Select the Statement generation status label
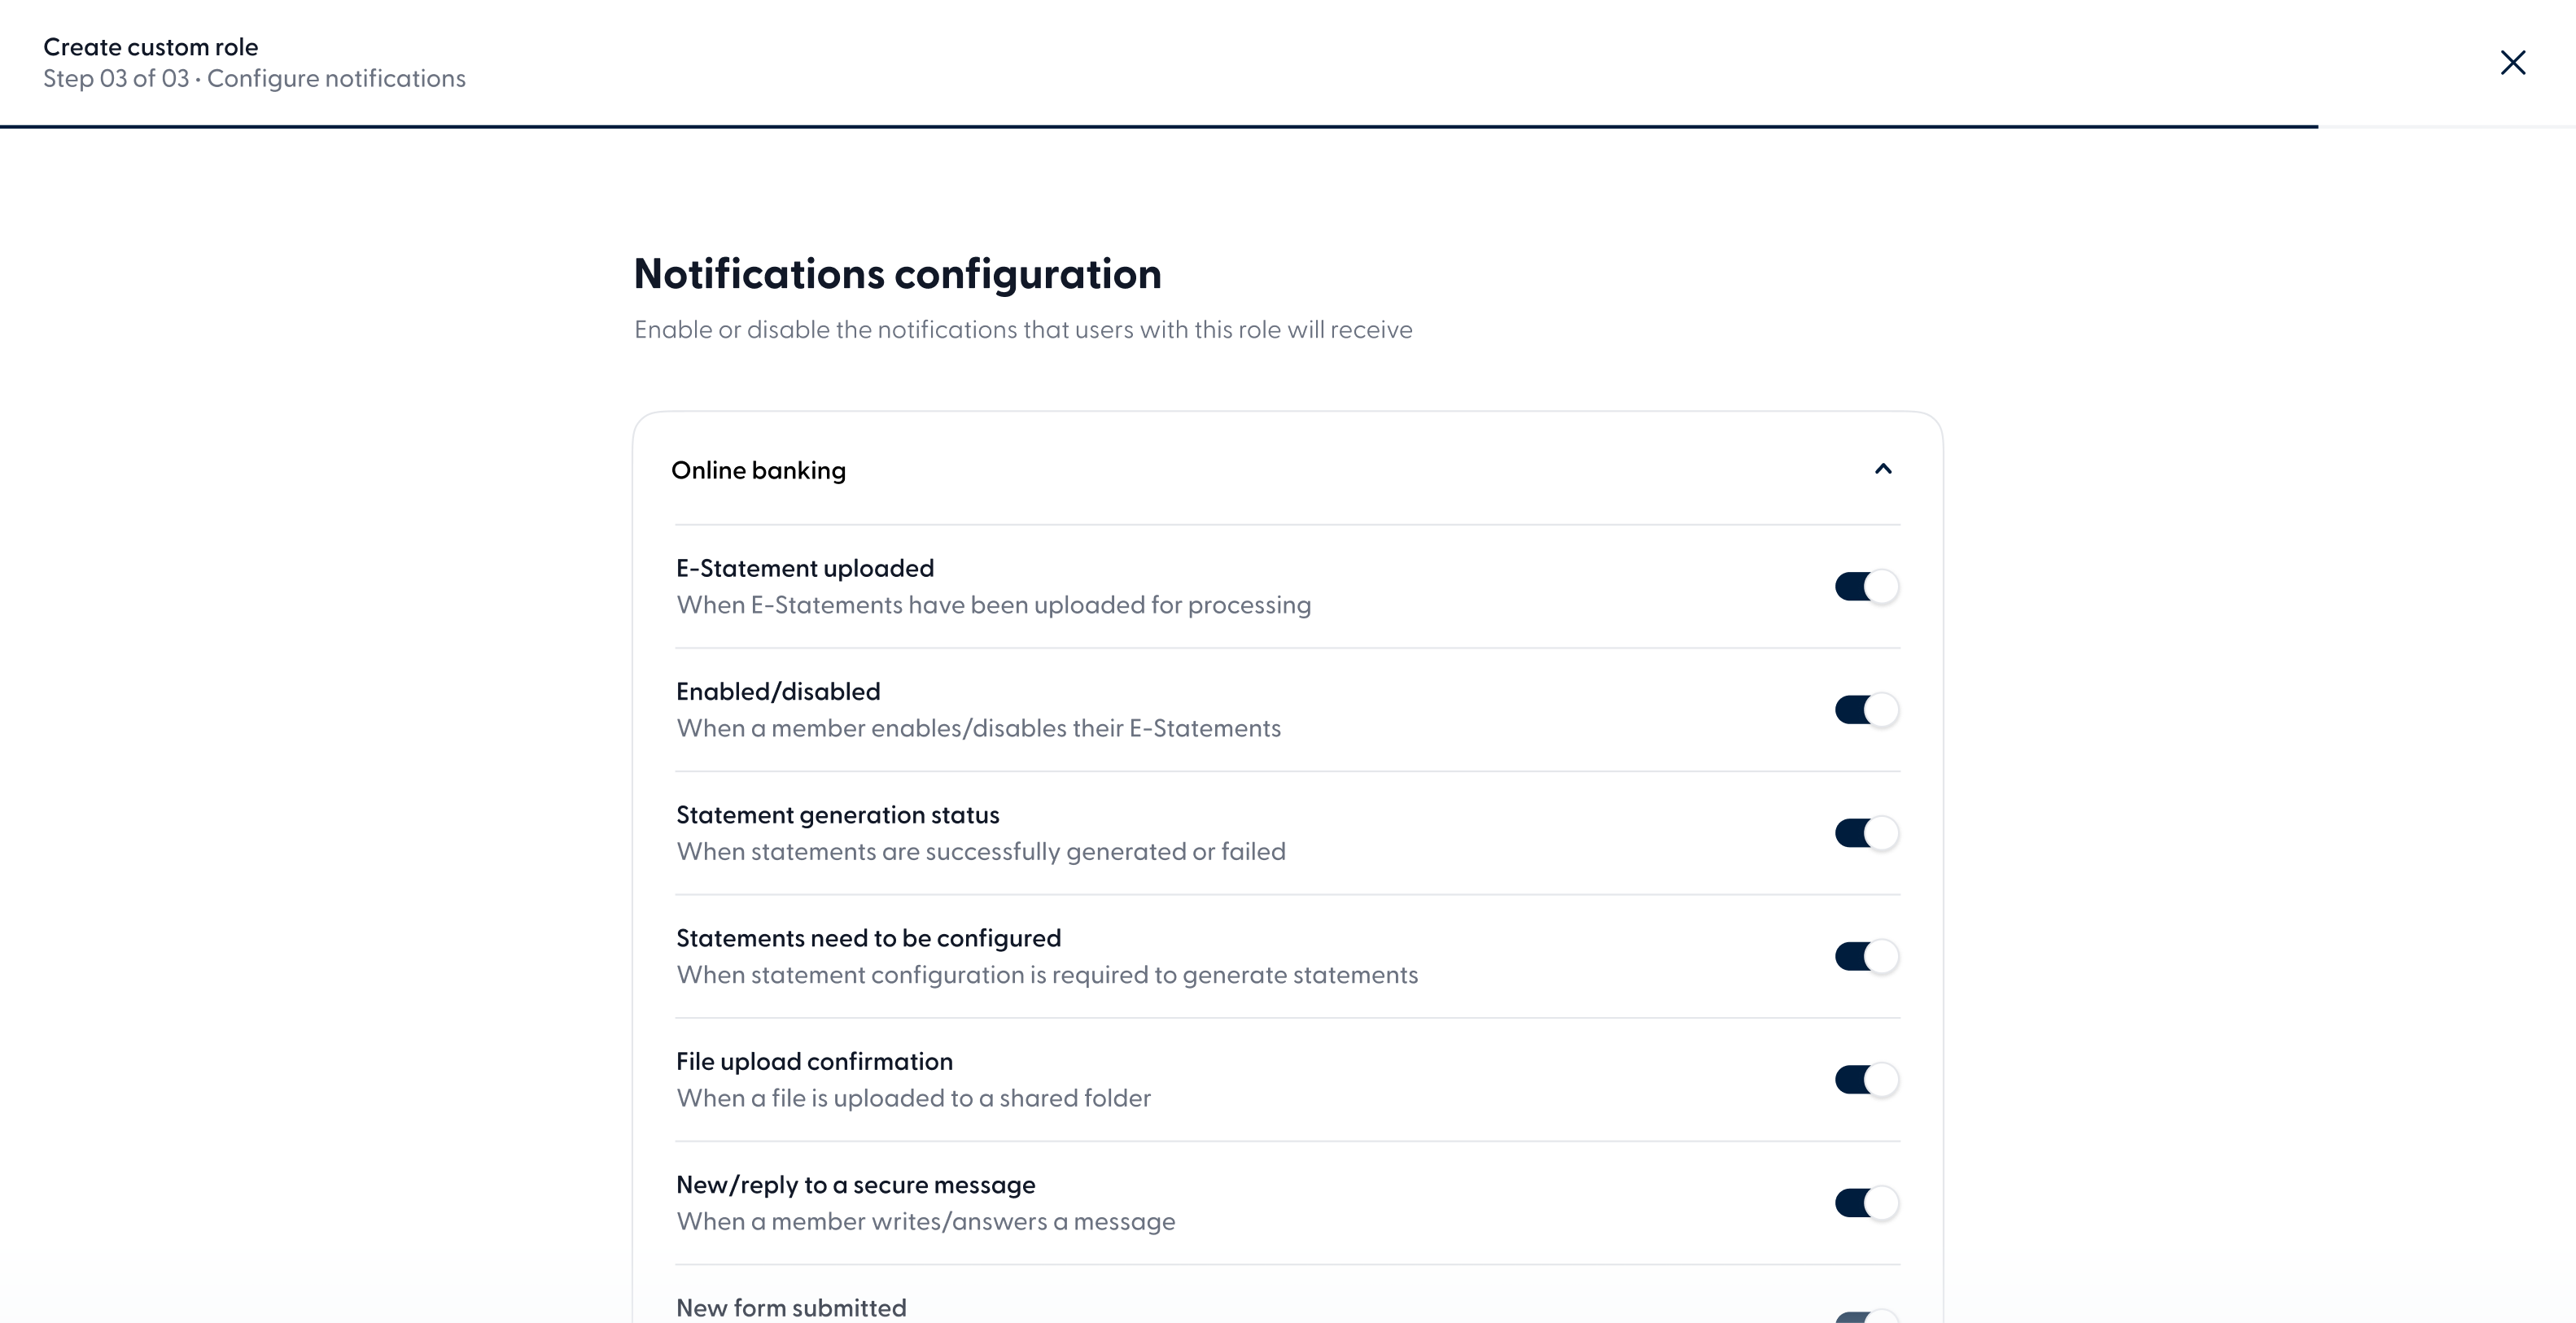Viewport: 2576px width, 1323px height. pos(837,814)
